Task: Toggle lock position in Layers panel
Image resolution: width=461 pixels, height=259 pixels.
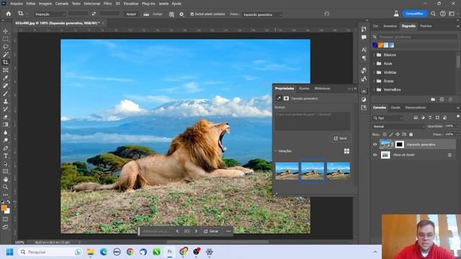Action: pos(398,135)
